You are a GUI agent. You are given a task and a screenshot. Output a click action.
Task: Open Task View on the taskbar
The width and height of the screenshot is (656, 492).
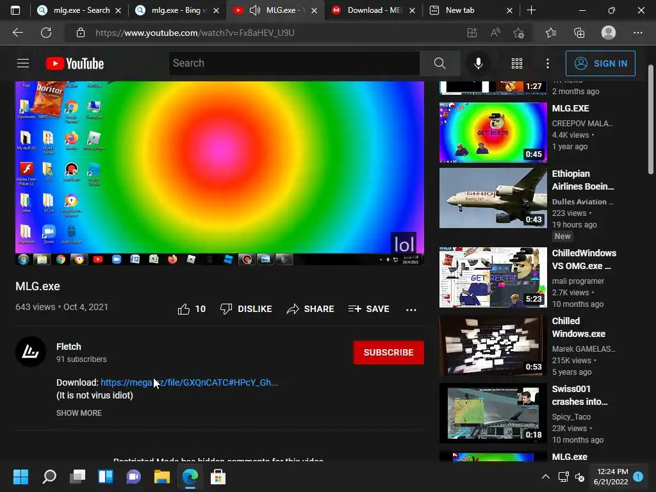[78, 477]
